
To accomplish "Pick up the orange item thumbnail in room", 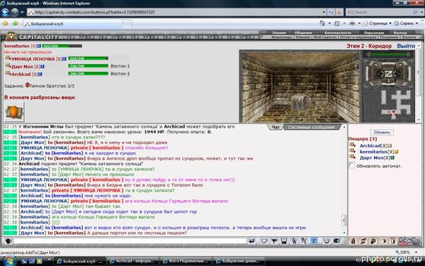I will click(x=14, y=112).
